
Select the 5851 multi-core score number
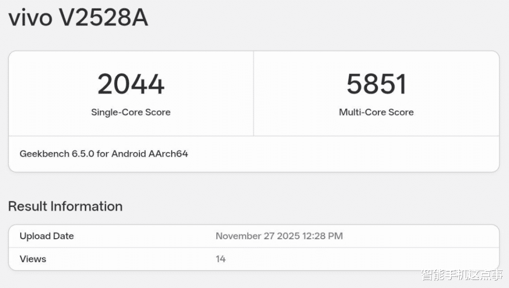tap(376, 84)
